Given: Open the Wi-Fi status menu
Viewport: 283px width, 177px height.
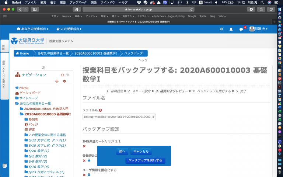Looking at the screenshot, I should pyautogui.click(x=194, y=3).
